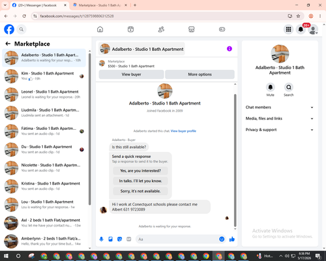Image resolution: width=326 pixels, height=261 pixels.
Task: Open the Lou Studio 1 Bath Apartment chat
Action: (44, 204)
